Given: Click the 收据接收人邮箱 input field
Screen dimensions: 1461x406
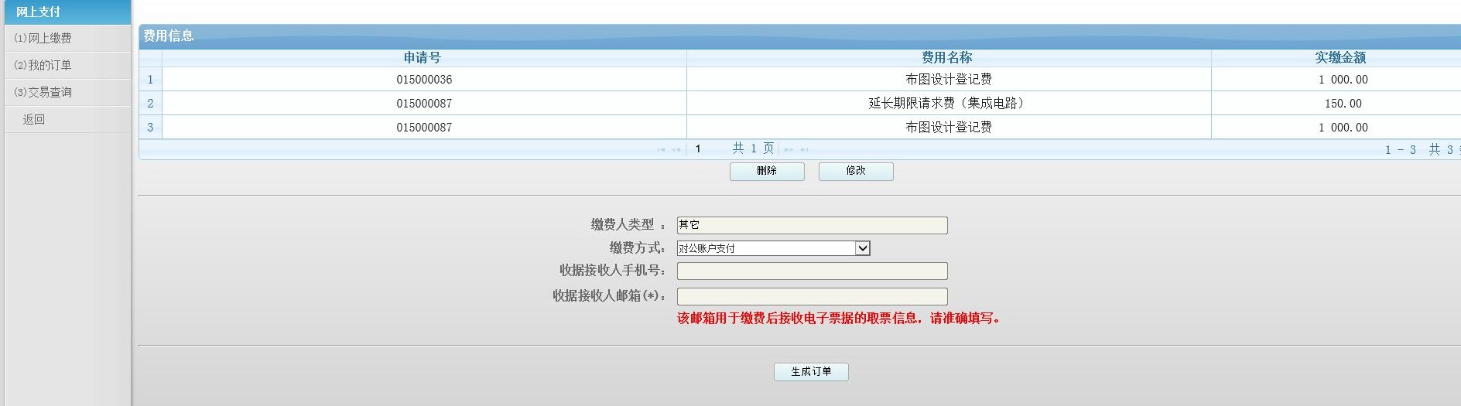Looking at the screenshot, I should (812, 296).
